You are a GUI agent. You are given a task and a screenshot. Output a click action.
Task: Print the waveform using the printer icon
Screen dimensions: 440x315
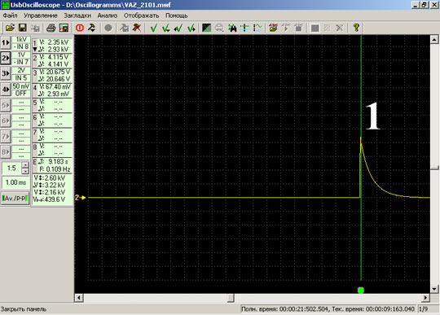pyautogui.click(x=51, y=28)
